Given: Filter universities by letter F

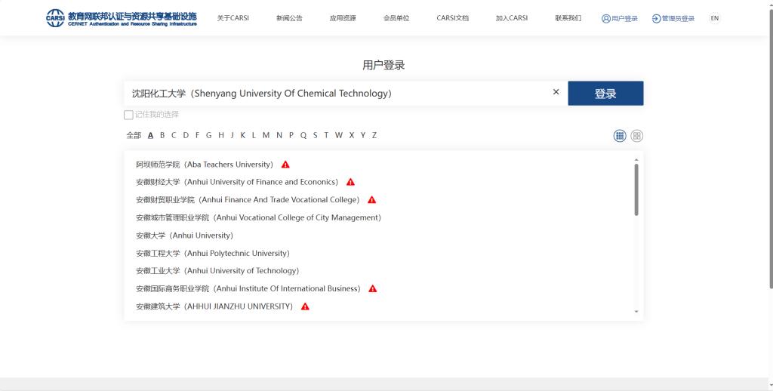Looking at the screenshot, I should click(197, 135).
